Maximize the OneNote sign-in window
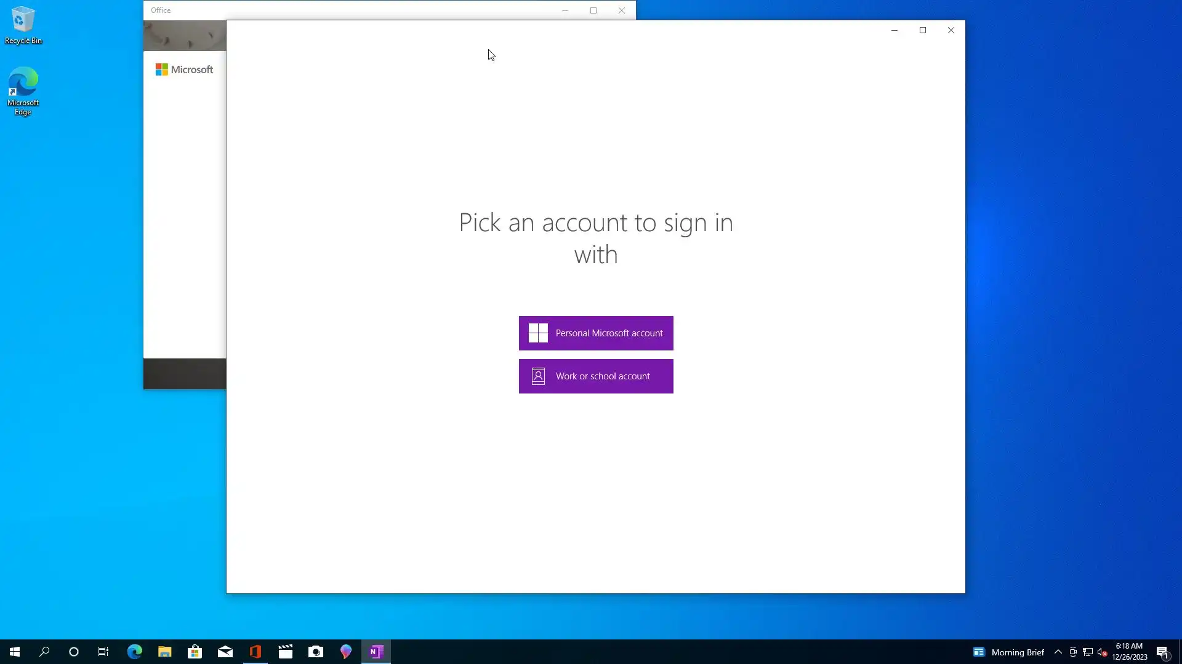1182x664 pixels. pos(922,30)
